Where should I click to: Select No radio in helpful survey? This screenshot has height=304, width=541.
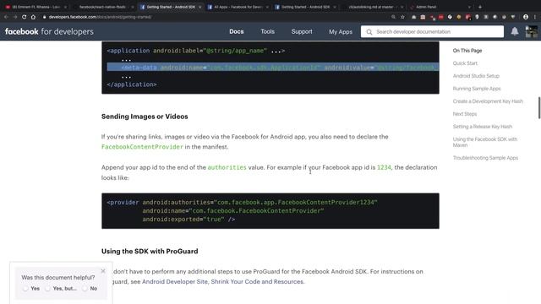tap(85, 289)
